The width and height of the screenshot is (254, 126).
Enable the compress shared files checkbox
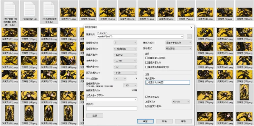[x=147, y=62]
